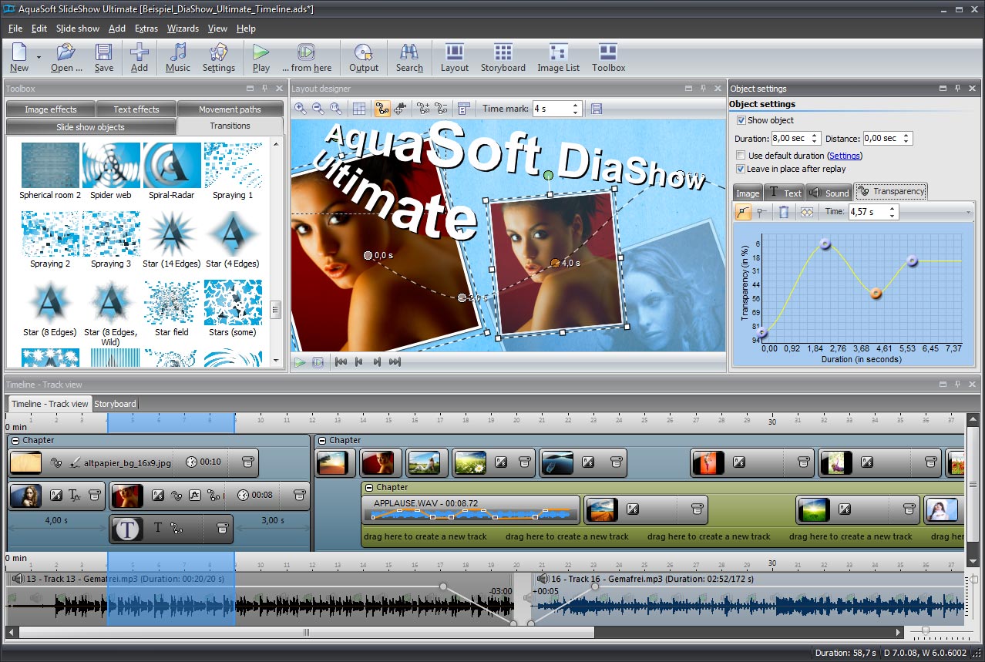Viewport: 985px width, 662px height.
Task: Click the zoom slider at timeline bottom right
Action: tap(925, 631)
